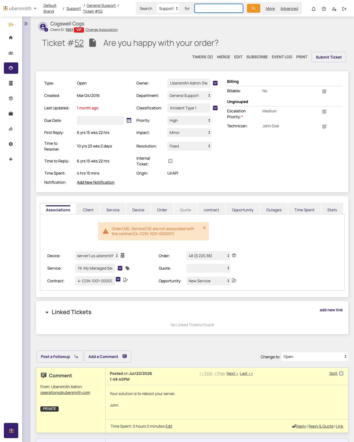Open the empty Quote dropdown

[209, 268]
